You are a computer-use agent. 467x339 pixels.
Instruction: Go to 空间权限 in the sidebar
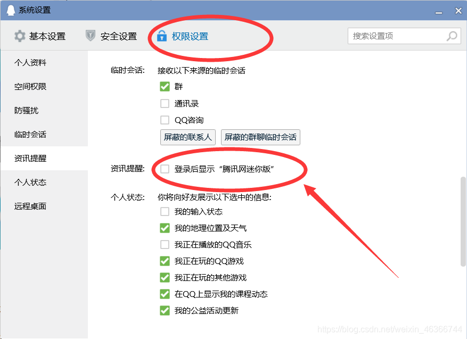(30, 87)
